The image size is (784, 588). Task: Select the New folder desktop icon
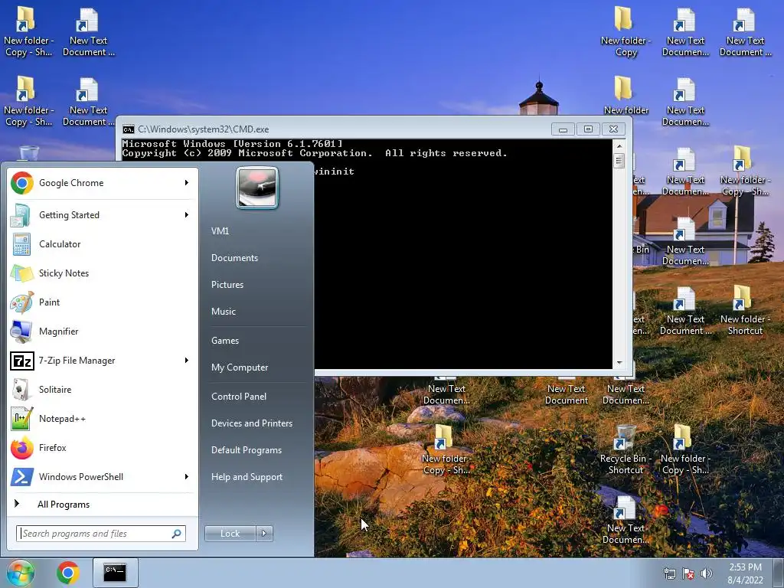pyautogui.click(x=626, y=95)
